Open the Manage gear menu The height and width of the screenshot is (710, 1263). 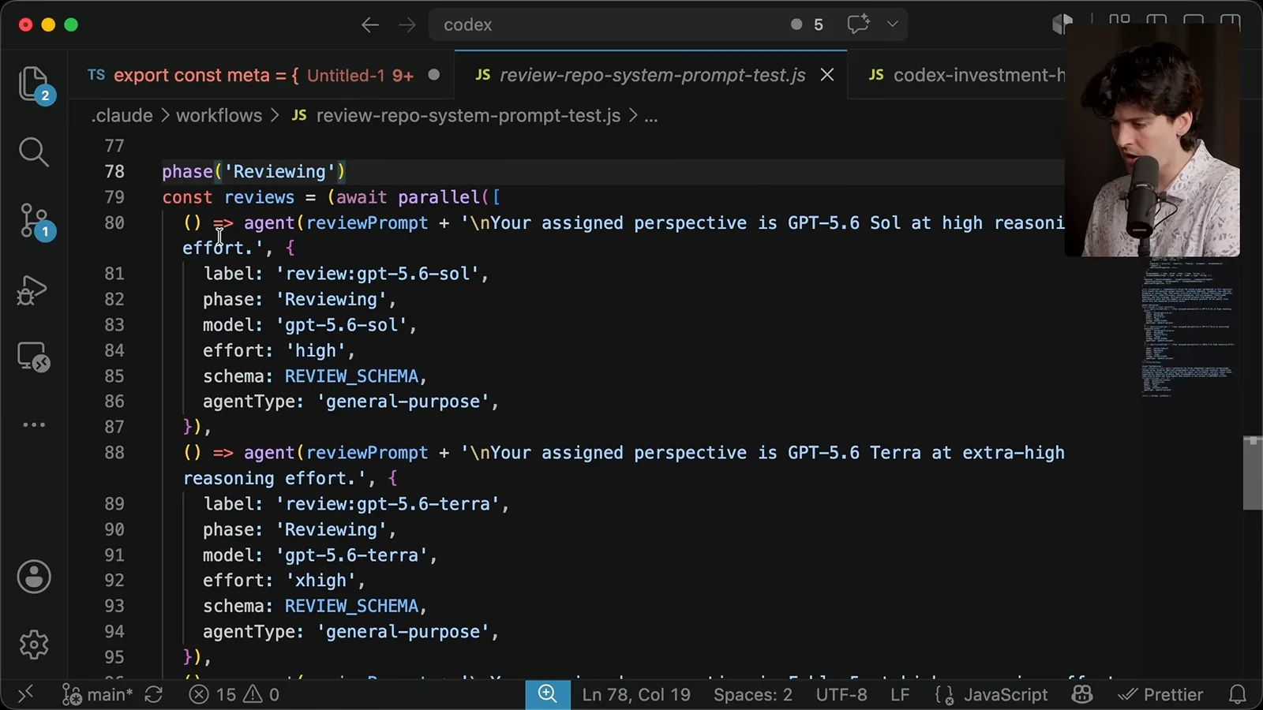(34, 645)
